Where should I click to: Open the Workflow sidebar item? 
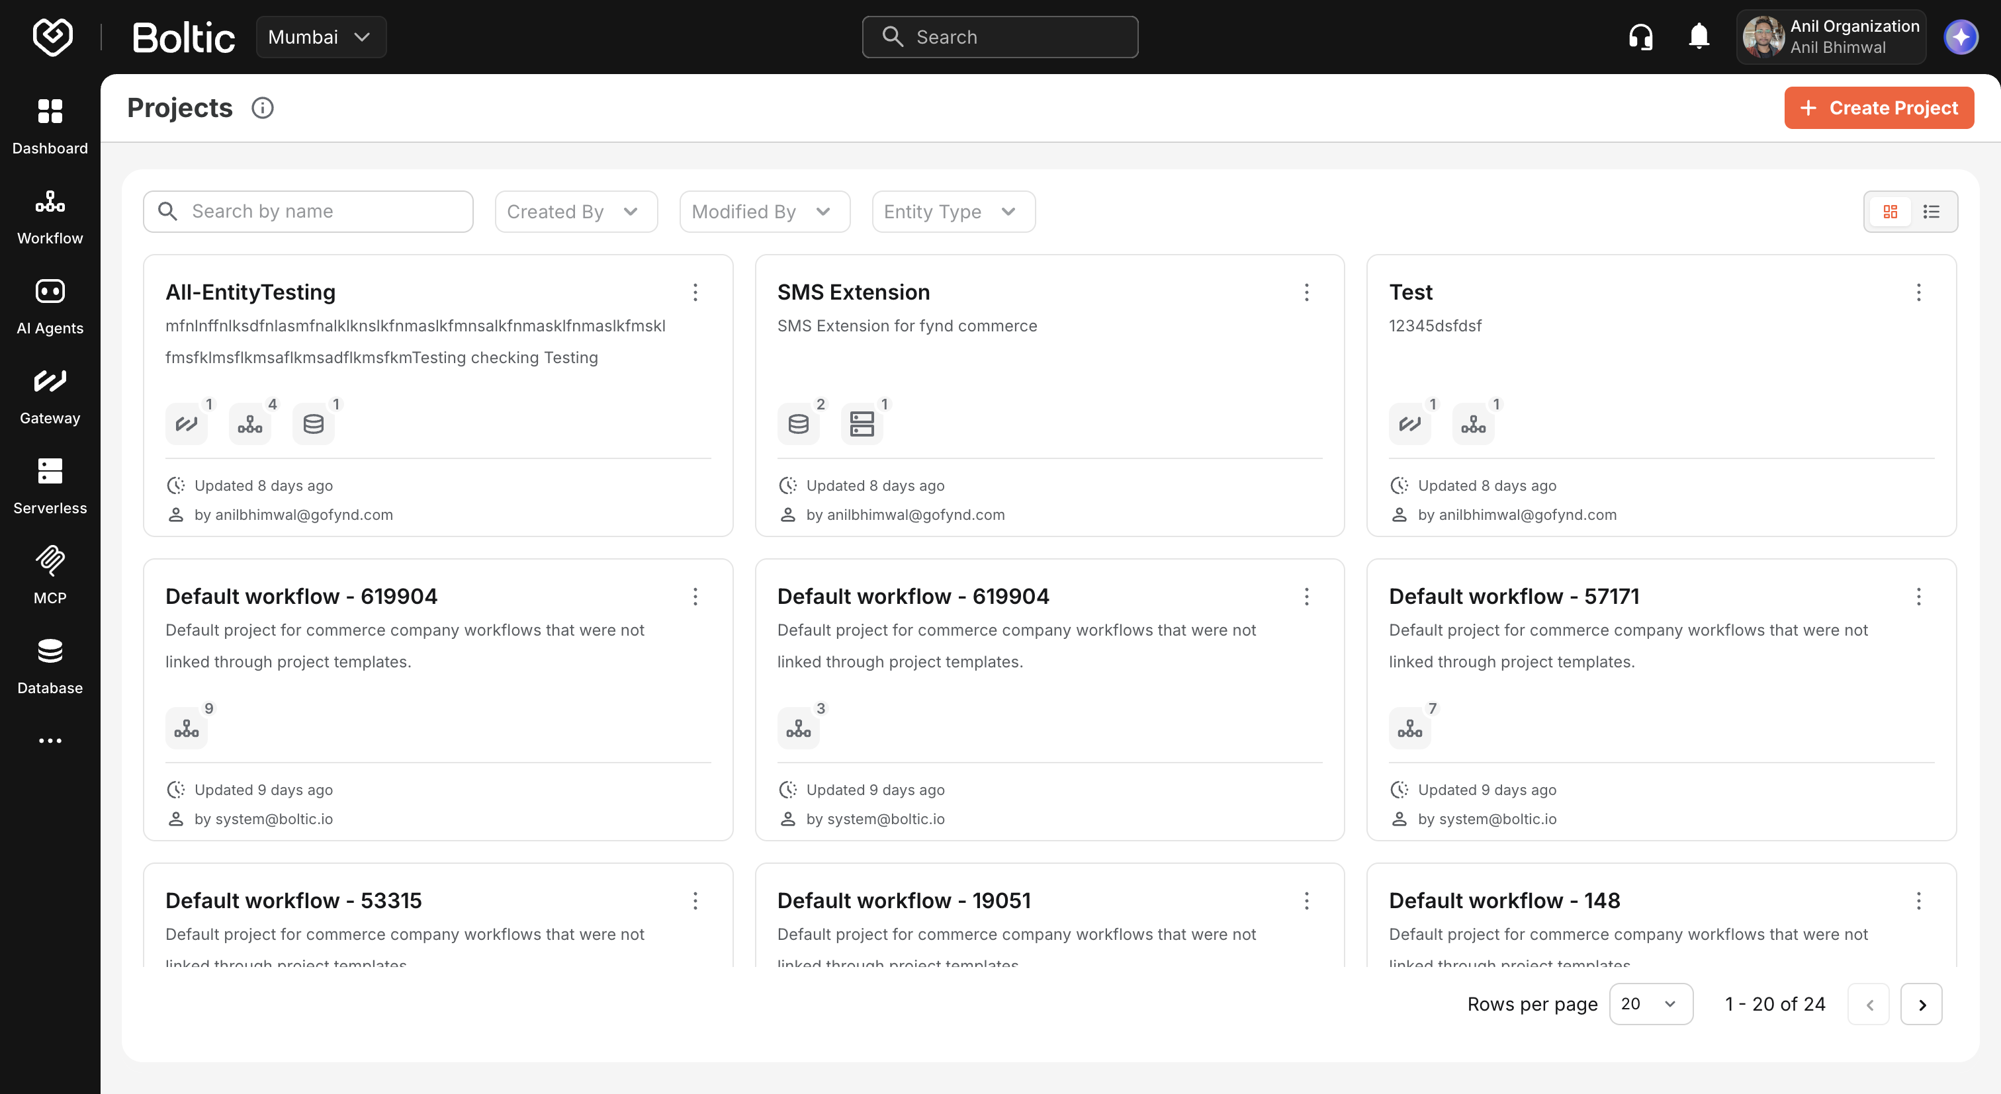tap(50, 217)
